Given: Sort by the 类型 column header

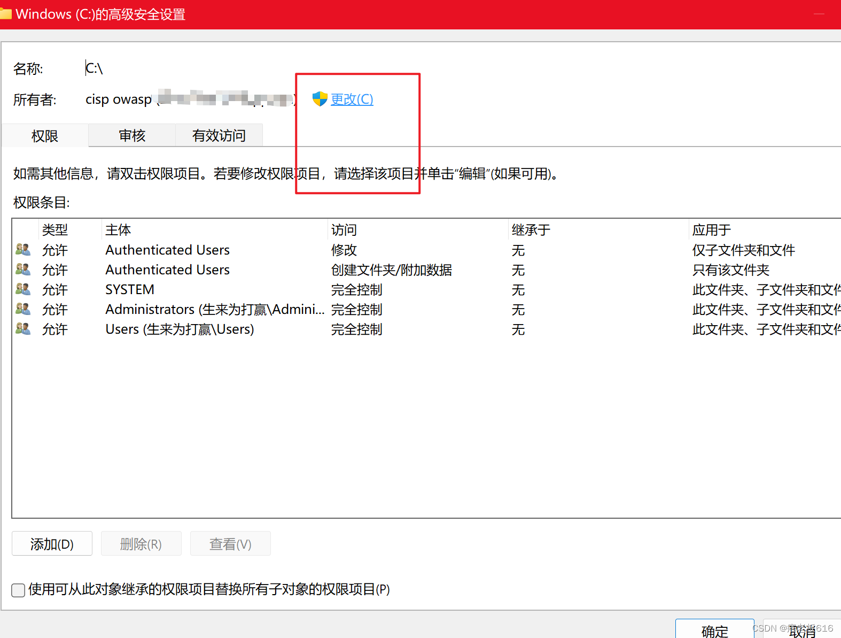Looking at the screenshot, I should pos(70,230).
